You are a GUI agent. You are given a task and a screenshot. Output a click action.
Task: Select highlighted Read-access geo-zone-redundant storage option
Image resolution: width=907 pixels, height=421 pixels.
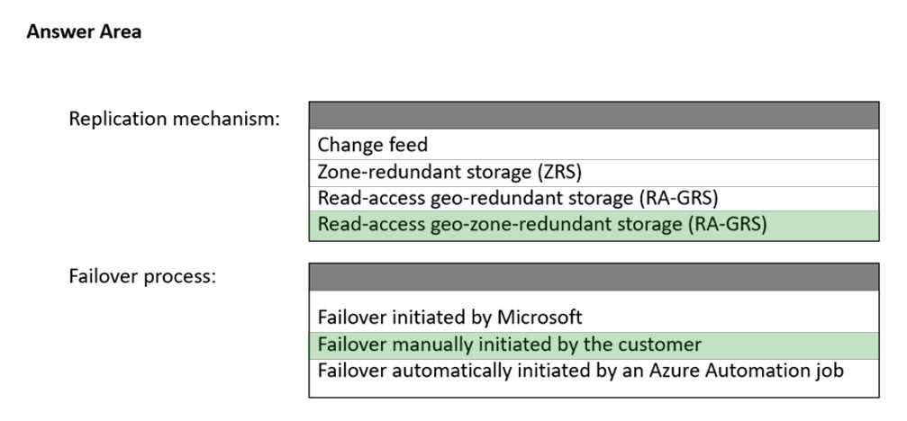coord(541,225)
